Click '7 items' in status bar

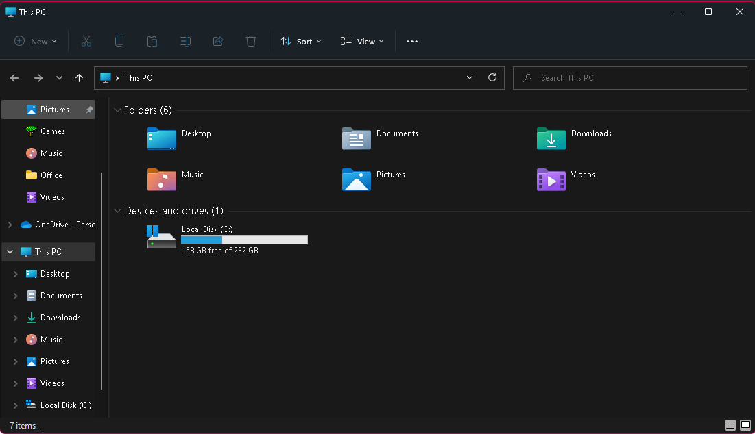[x=23, y=425]
